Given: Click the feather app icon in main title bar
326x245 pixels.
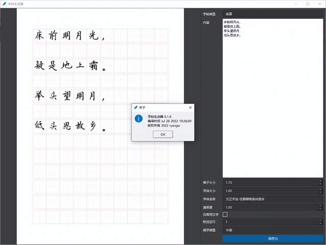Looking at the screenshot, I should (x=4, y=4).
